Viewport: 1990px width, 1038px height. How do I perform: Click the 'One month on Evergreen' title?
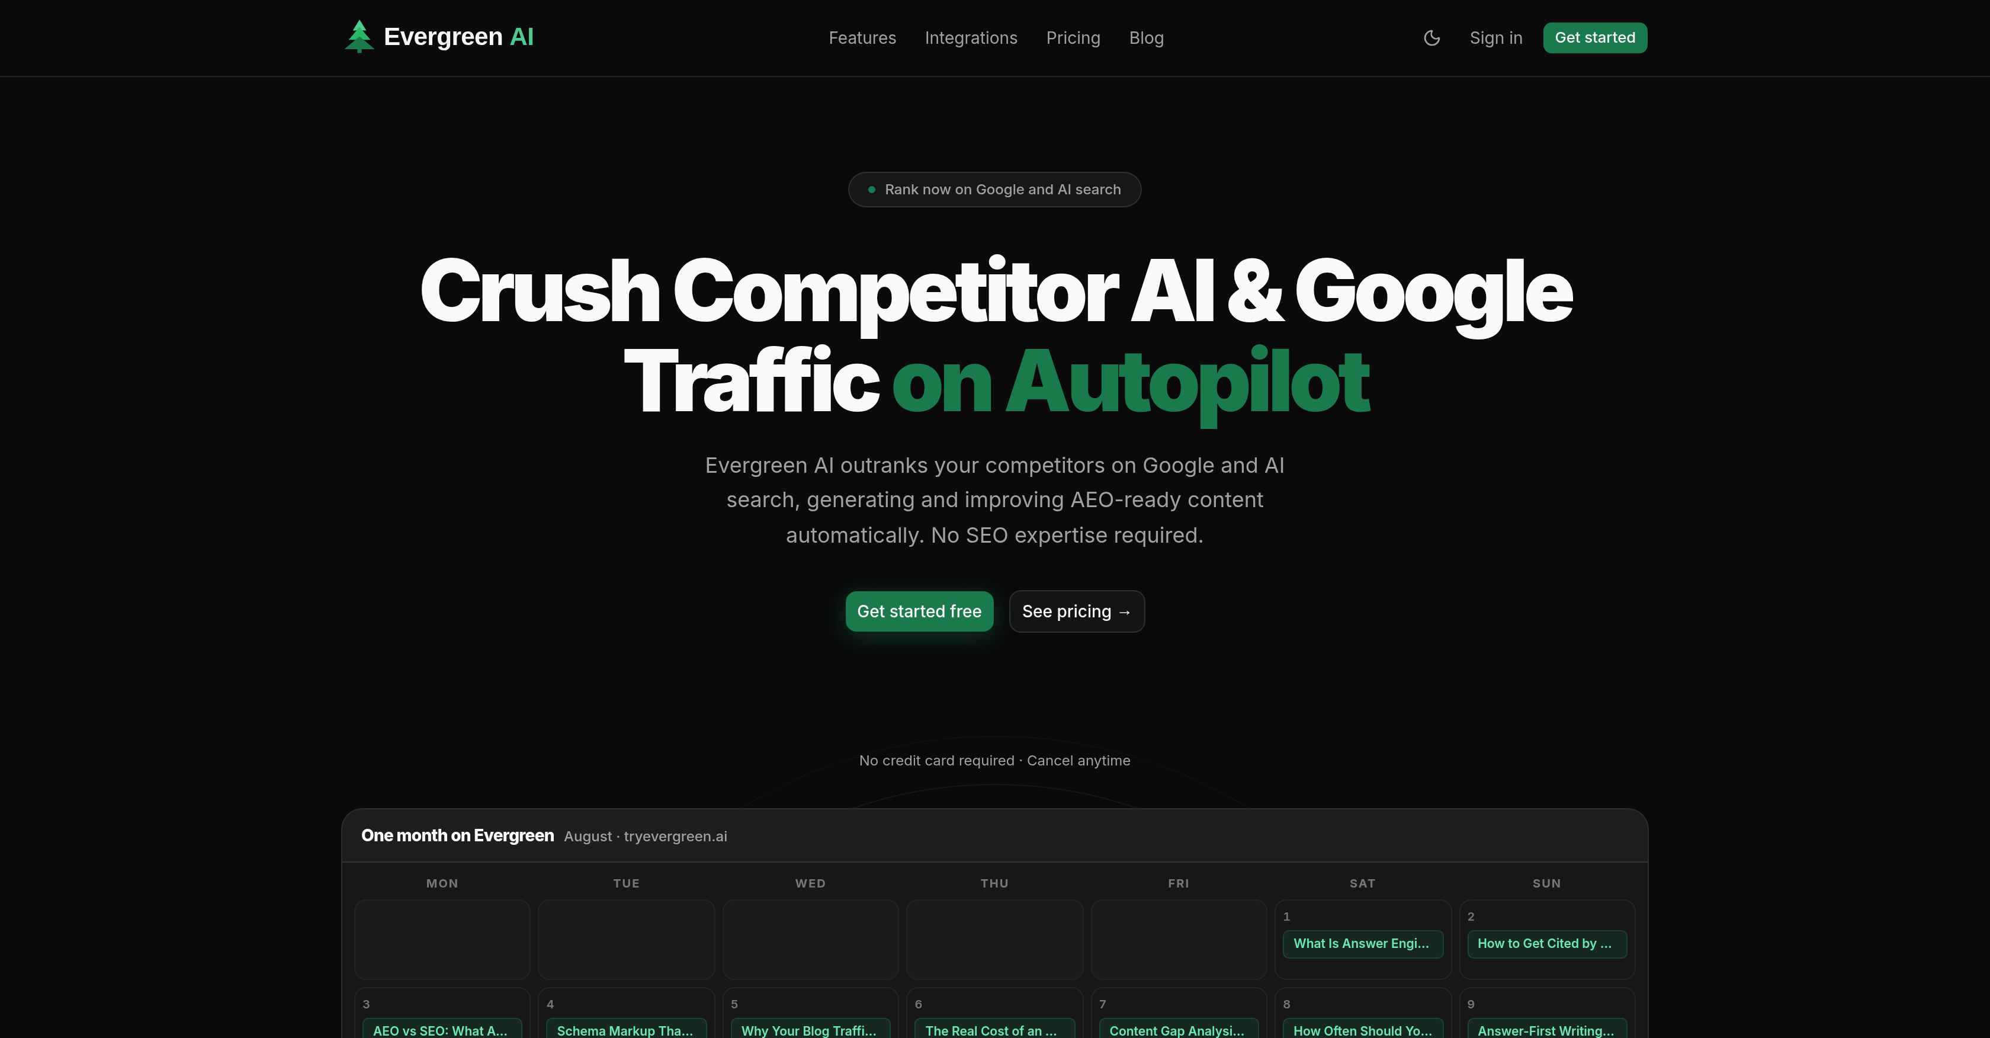point(457,835)
